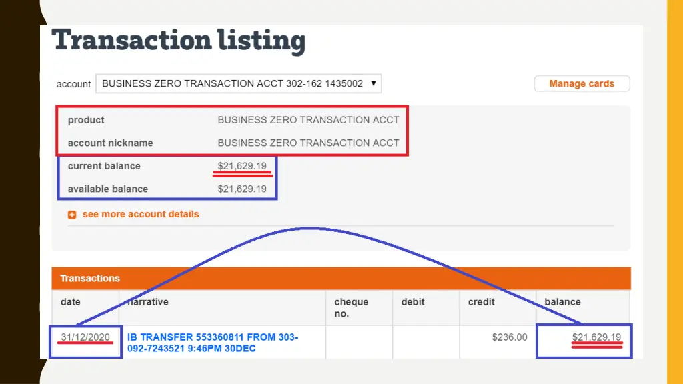Select the 31/12/2020 transaction date cell
The image size is (683, 384).
click(85, 337)
